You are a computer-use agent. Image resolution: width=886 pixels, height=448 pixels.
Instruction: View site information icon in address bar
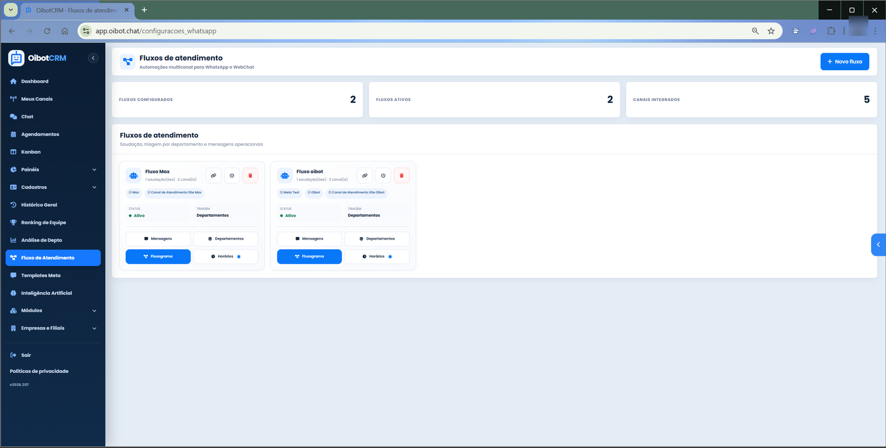pyautogui.click(x=86, y=31)
